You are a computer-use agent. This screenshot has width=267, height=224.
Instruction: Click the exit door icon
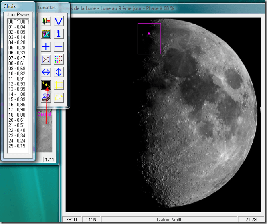46,21
